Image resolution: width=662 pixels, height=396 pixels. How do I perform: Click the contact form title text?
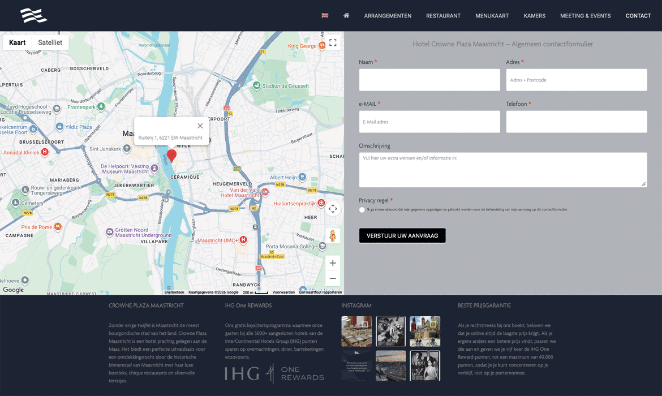pyautogui.click(x=503, y=44)
